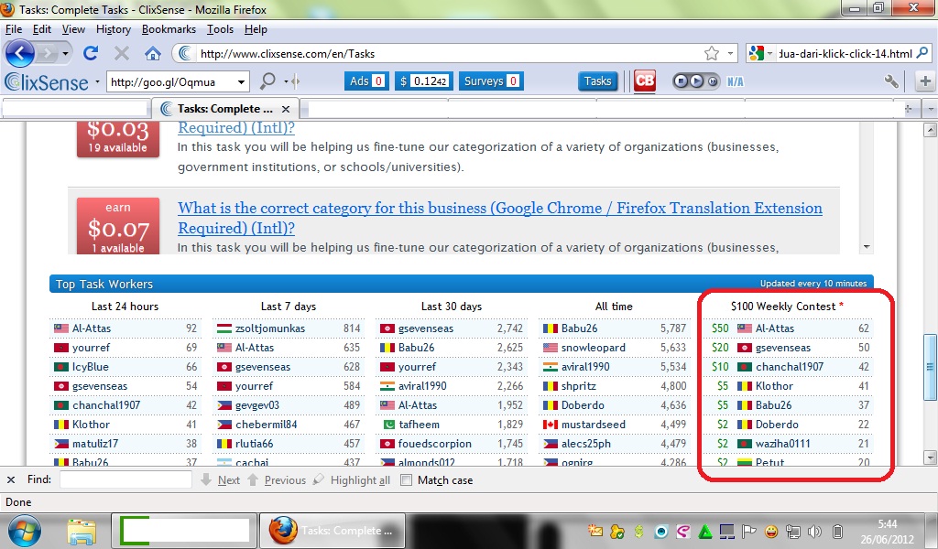938x549 pixels.
Task: Click the Find Previous button
Action: 277,479
